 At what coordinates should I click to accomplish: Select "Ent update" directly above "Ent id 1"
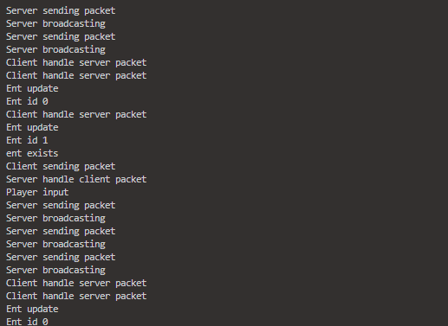(x=32, y=127)
